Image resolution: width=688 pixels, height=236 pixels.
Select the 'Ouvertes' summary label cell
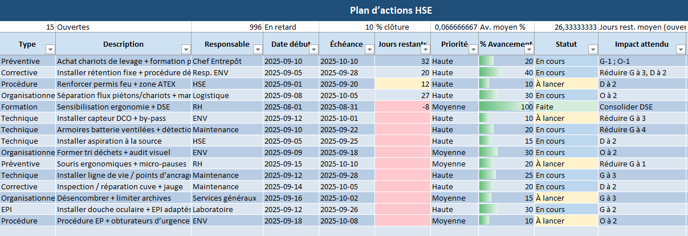[x=123, y=27]
